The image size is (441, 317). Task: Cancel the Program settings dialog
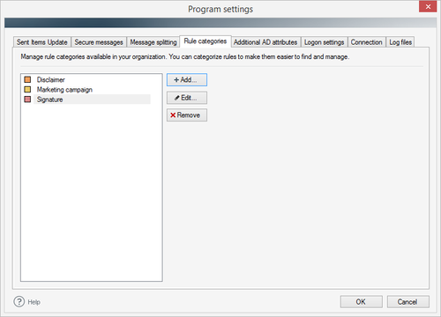(x=407, y=302)
